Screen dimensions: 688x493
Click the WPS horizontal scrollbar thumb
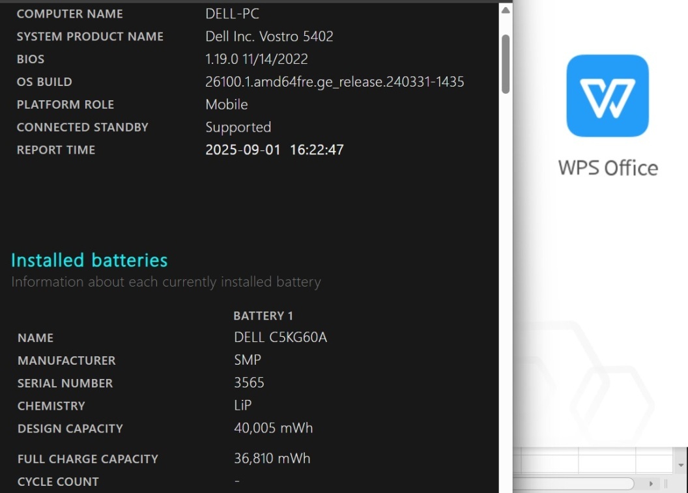[x=573, y=483]
